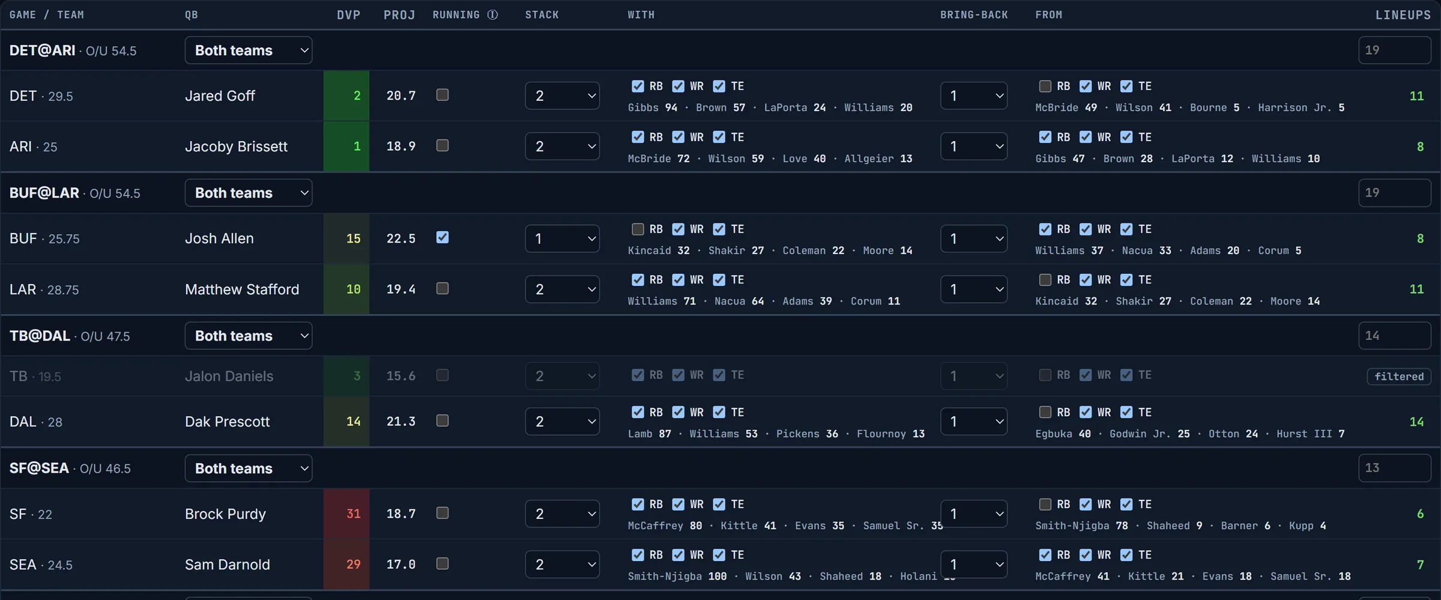Open the TB@DAL Both teams dropdown

point(249,336)
